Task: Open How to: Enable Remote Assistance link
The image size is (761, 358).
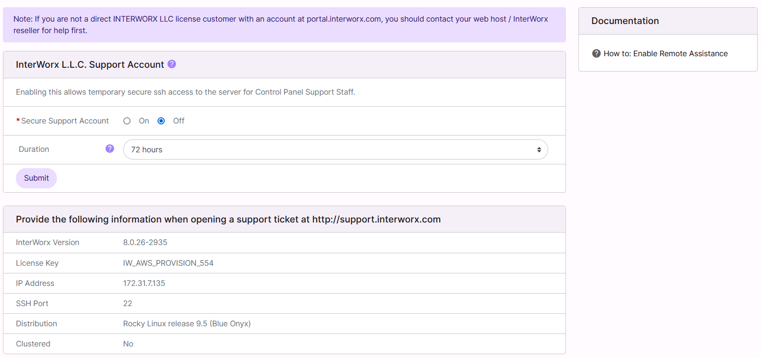Action: pos(665,54)
